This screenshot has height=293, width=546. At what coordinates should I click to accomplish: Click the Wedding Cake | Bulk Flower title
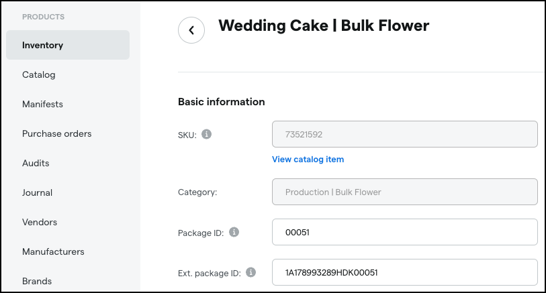[x=324, y=25]
